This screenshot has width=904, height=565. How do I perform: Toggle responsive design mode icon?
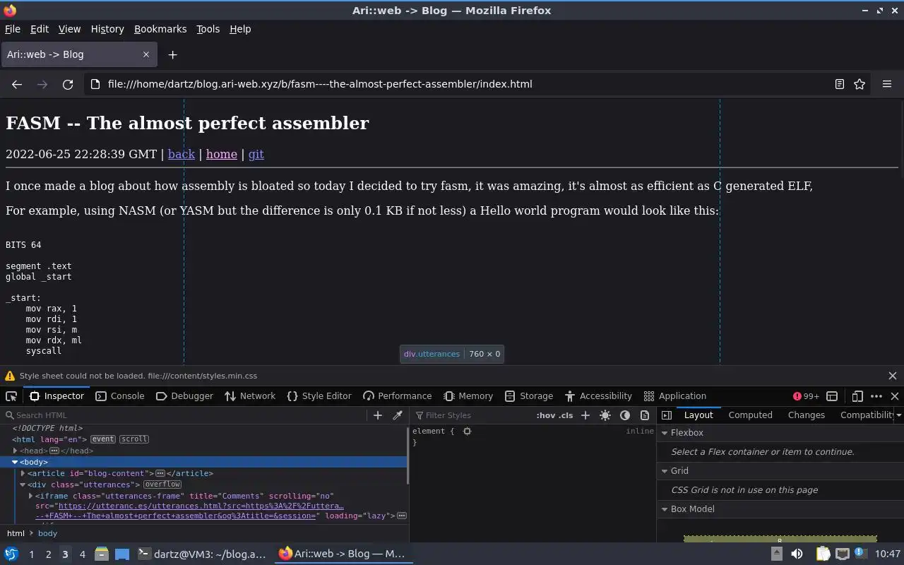(x=857, y=396)
